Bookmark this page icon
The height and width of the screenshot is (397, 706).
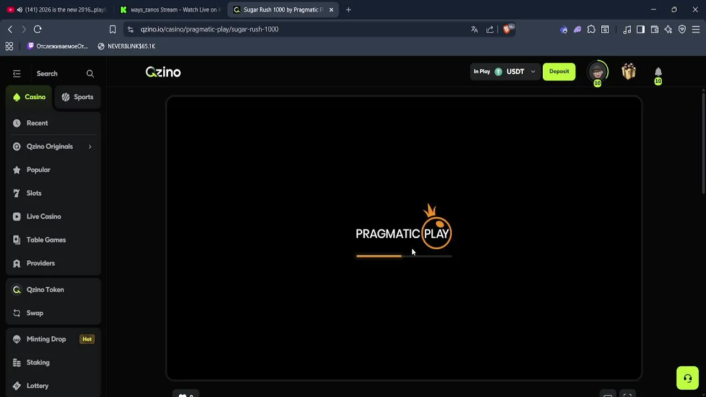[x=113, y=29]
